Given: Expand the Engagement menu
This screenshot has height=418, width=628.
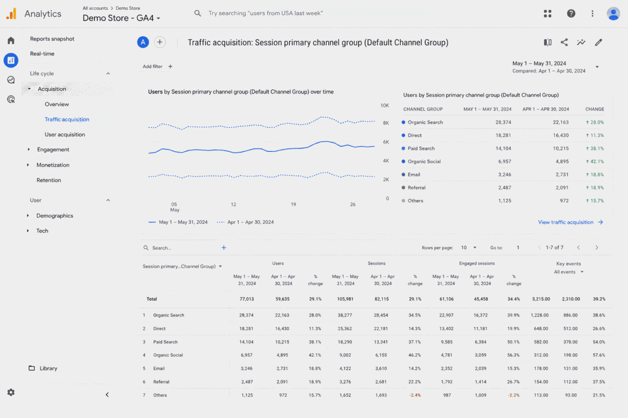Looking at the screenshot, I should click(x=29, y=149).
